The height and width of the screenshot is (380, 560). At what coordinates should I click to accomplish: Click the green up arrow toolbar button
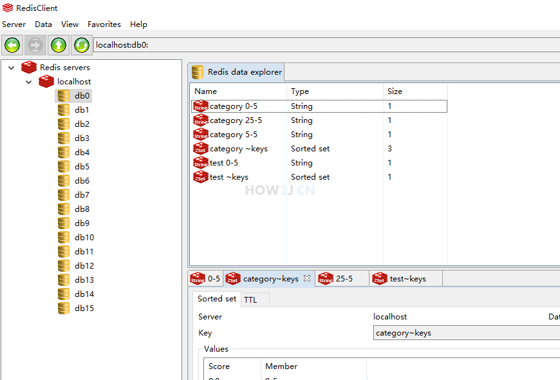[x=59, y=45]
